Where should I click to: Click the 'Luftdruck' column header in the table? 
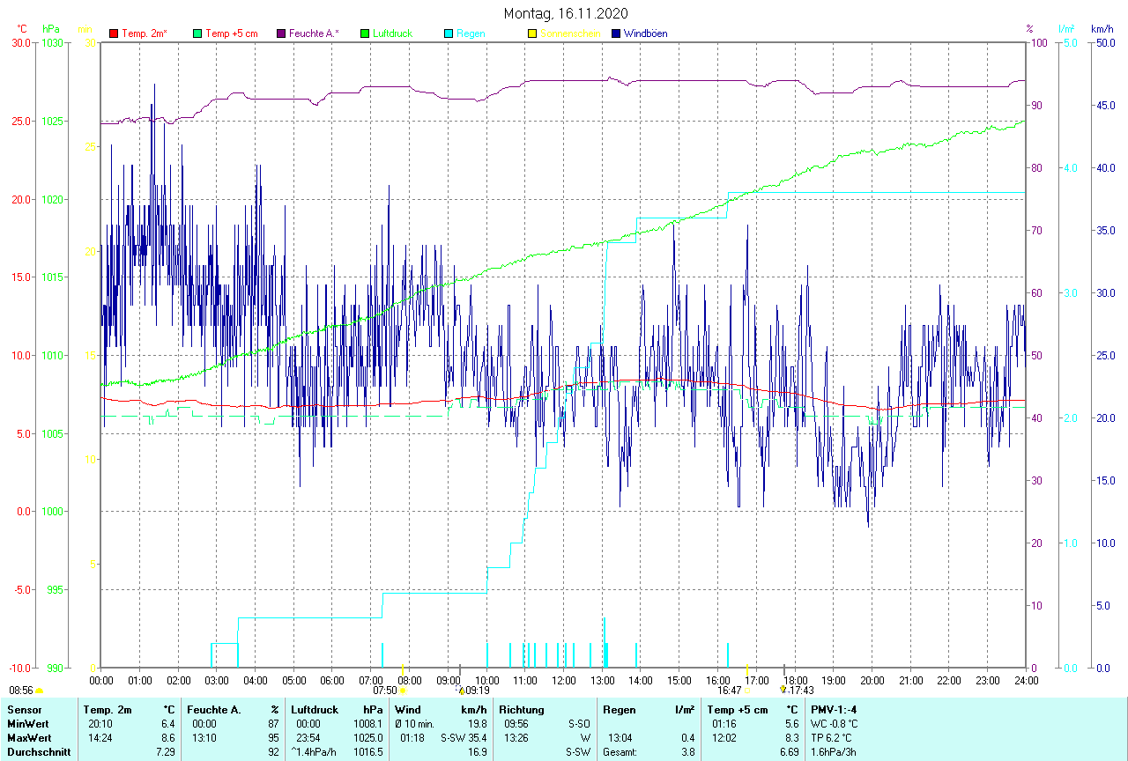click(x=315, y=709)
